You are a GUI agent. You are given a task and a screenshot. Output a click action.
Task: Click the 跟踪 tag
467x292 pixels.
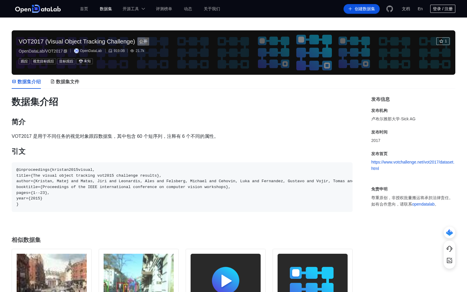(x=24, y=61)
